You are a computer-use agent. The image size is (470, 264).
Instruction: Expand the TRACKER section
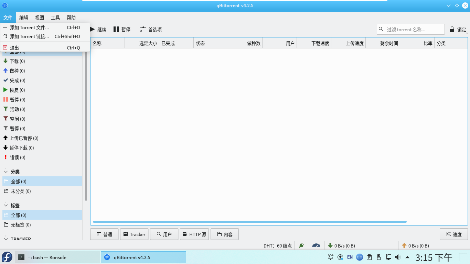(x=6, y=239)
